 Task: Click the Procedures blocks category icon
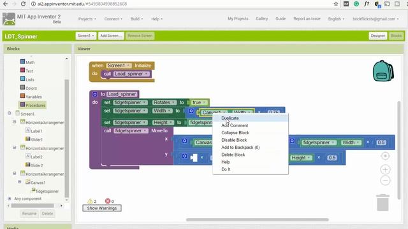23,104
